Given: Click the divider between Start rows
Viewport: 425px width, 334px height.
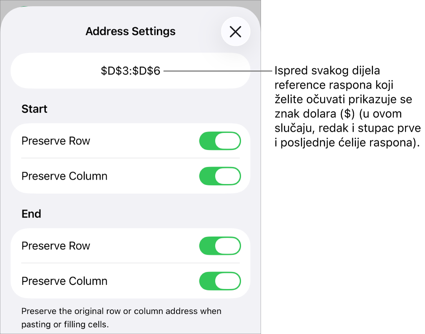Looking at the screenshot, I should coord(130,158).
